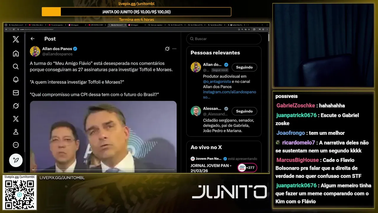Click the X logo in sidebar
The height and width of the screenshot is (213, 378).
pos(16,39)
